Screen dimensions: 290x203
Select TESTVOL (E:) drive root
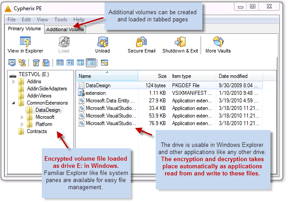(x=34, y=74)
